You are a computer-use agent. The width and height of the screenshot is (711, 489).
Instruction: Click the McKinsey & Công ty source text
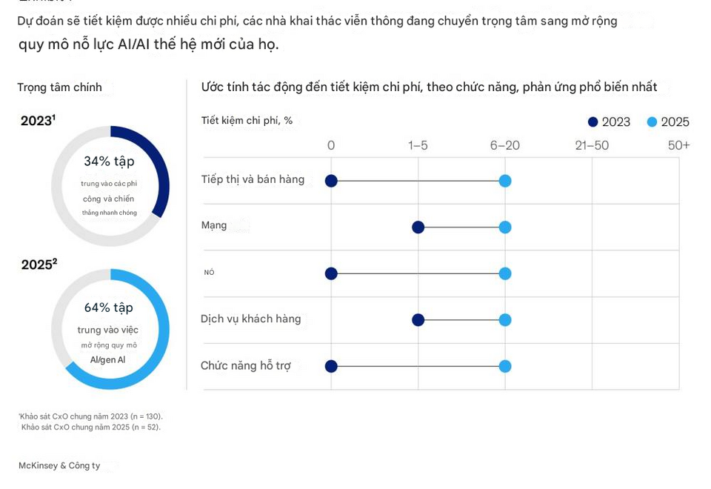(x=59, y=465)
